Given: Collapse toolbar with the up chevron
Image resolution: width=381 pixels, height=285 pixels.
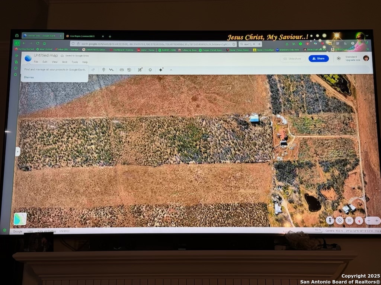Looking at the screenshot, I should click(171, 70).
